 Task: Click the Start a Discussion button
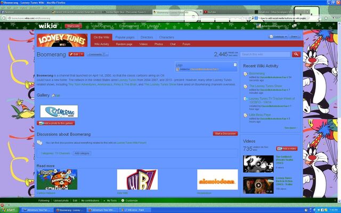225,134
